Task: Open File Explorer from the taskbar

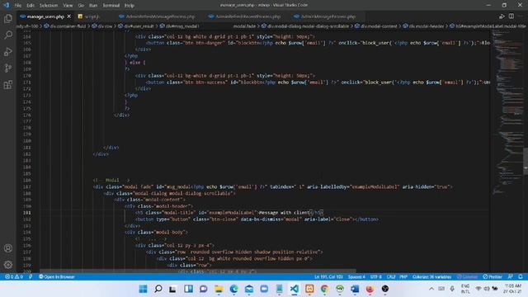Action: (x=219, y=289)
